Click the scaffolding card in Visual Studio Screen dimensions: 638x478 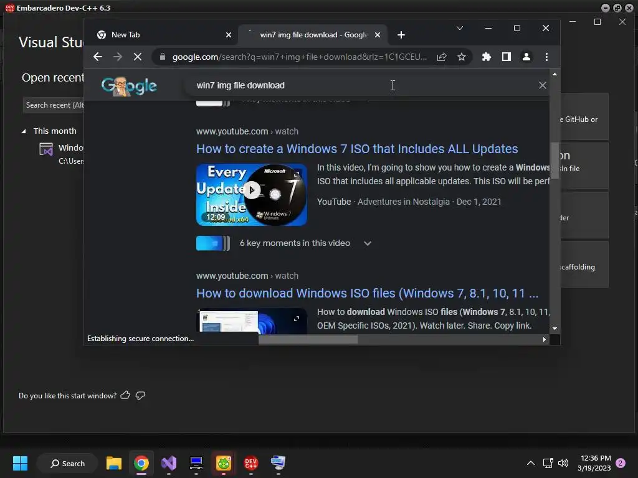click(x=584, y=265)
